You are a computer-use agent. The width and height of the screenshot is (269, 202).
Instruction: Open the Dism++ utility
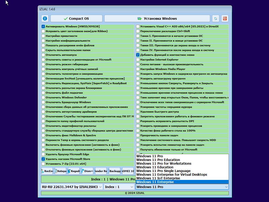pyautogui.click(x=87, y=171)
